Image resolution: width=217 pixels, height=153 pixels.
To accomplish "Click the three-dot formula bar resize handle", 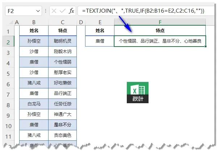I will (46, 11).
